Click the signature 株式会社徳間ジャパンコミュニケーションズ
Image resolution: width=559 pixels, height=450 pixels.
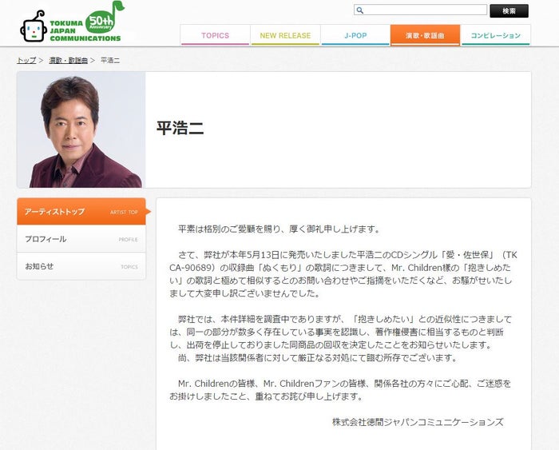[418, 422]
